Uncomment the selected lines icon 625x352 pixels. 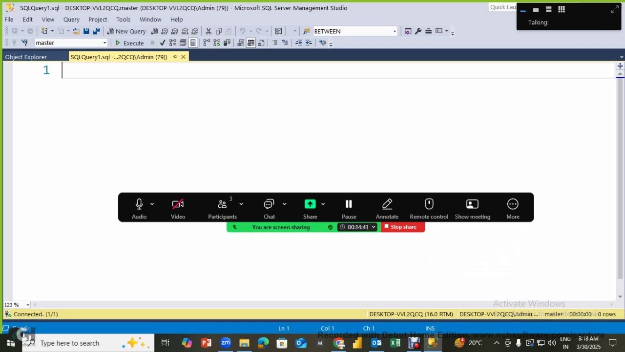285,43
